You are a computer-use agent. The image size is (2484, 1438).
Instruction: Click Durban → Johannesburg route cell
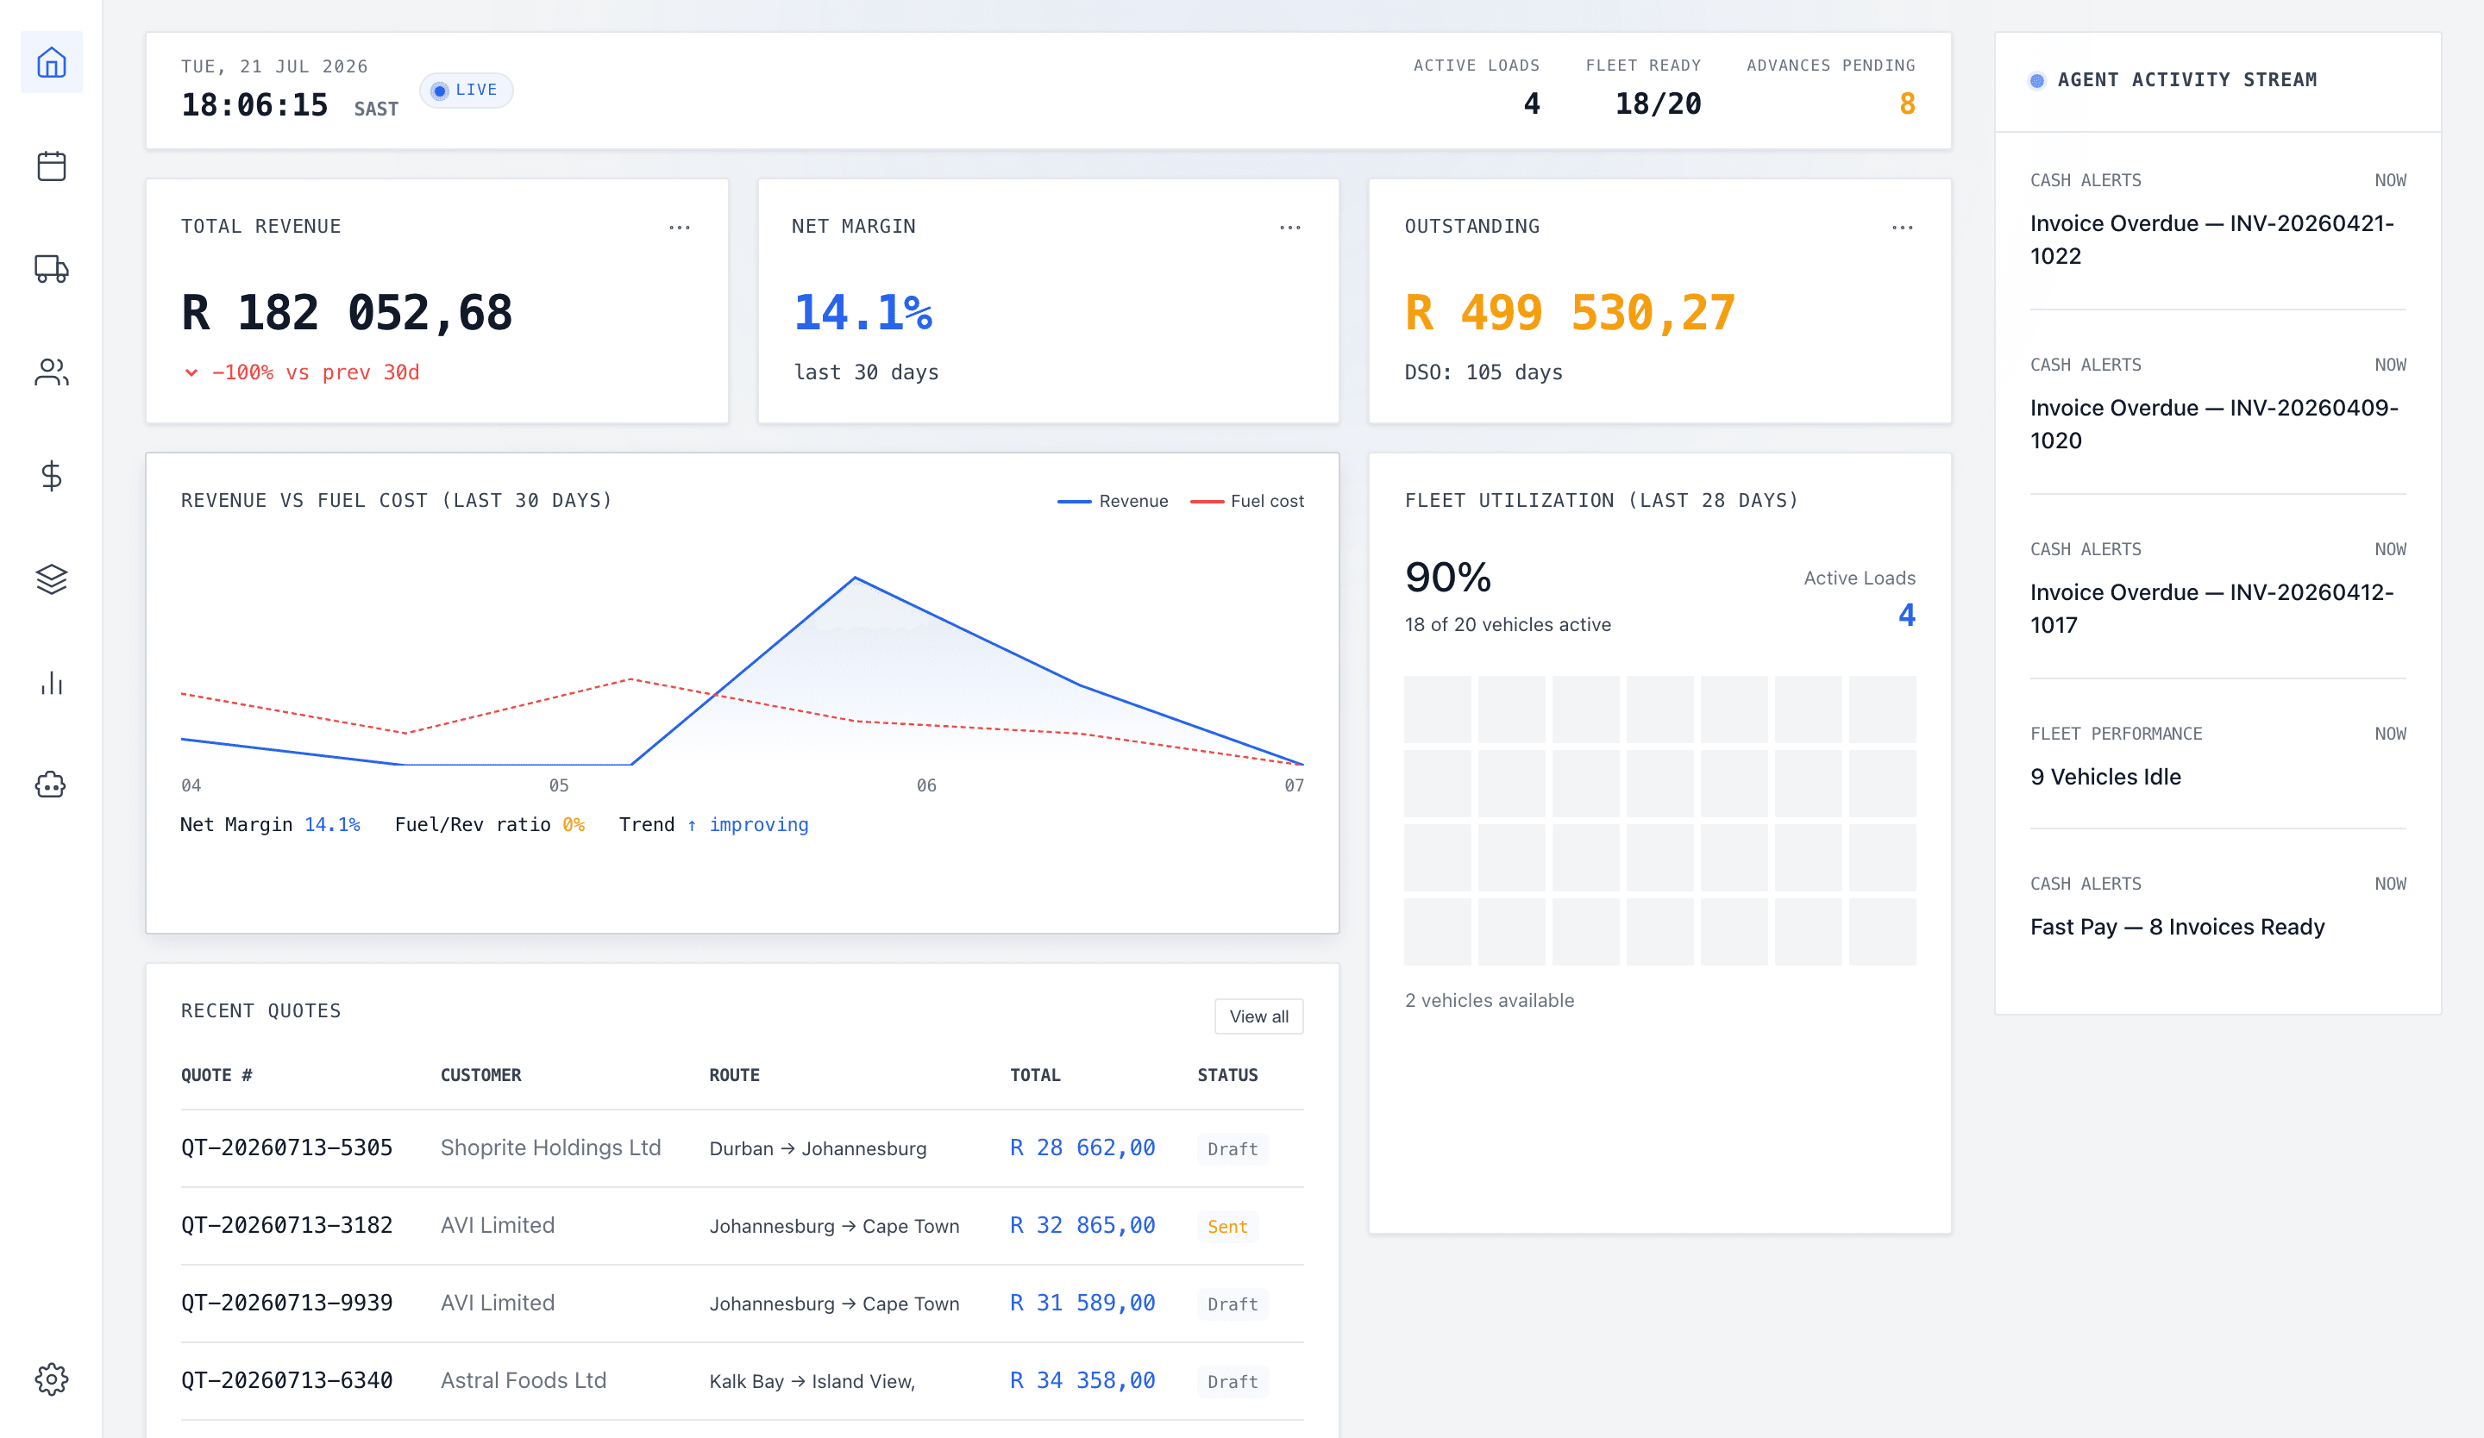pyautogui.click(x=819, y=1148)
